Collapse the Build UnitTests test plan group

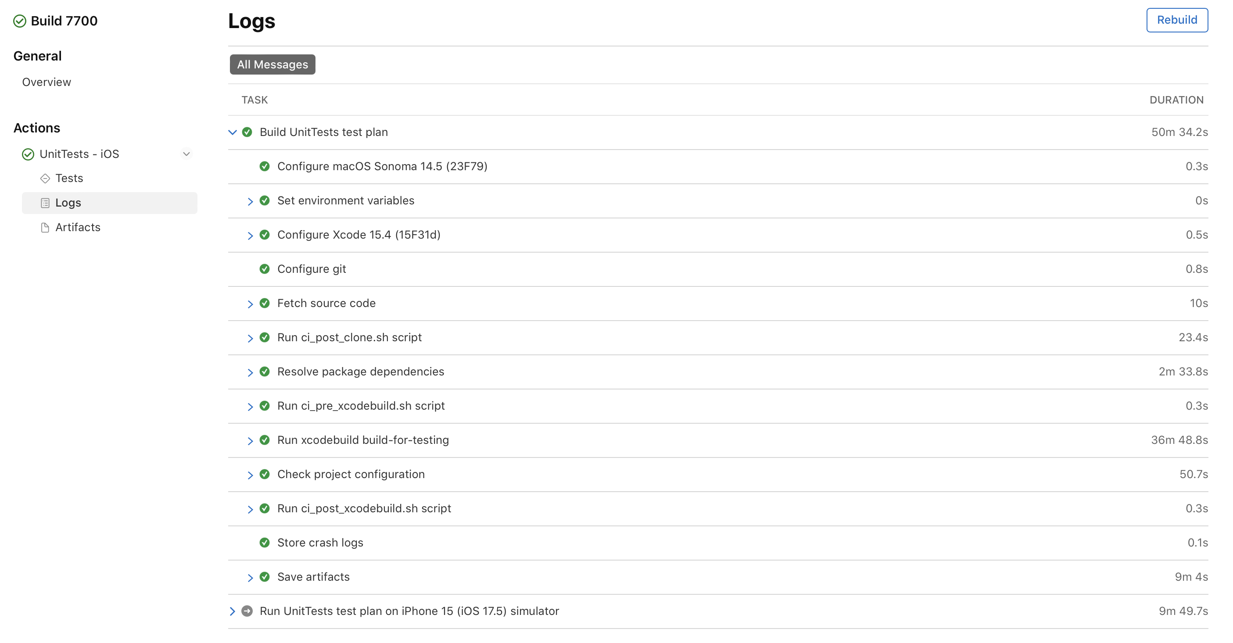(x=233, y=132)
